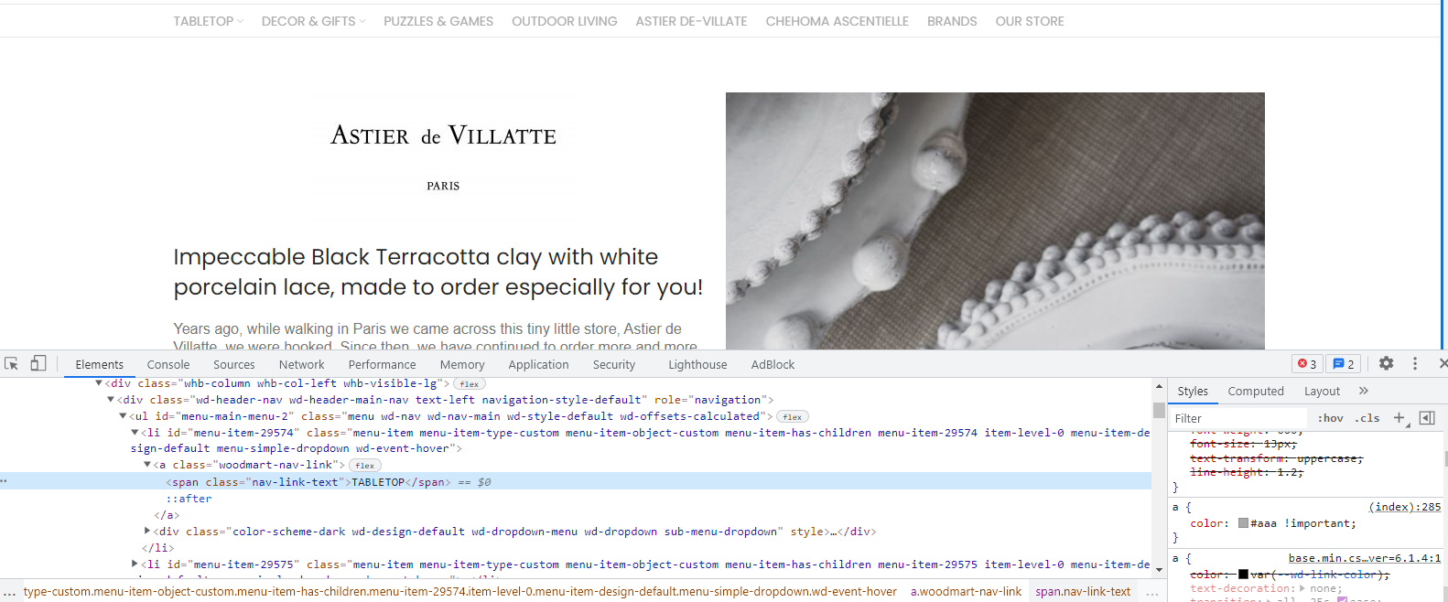Open the BRANDS nav link

952,21
